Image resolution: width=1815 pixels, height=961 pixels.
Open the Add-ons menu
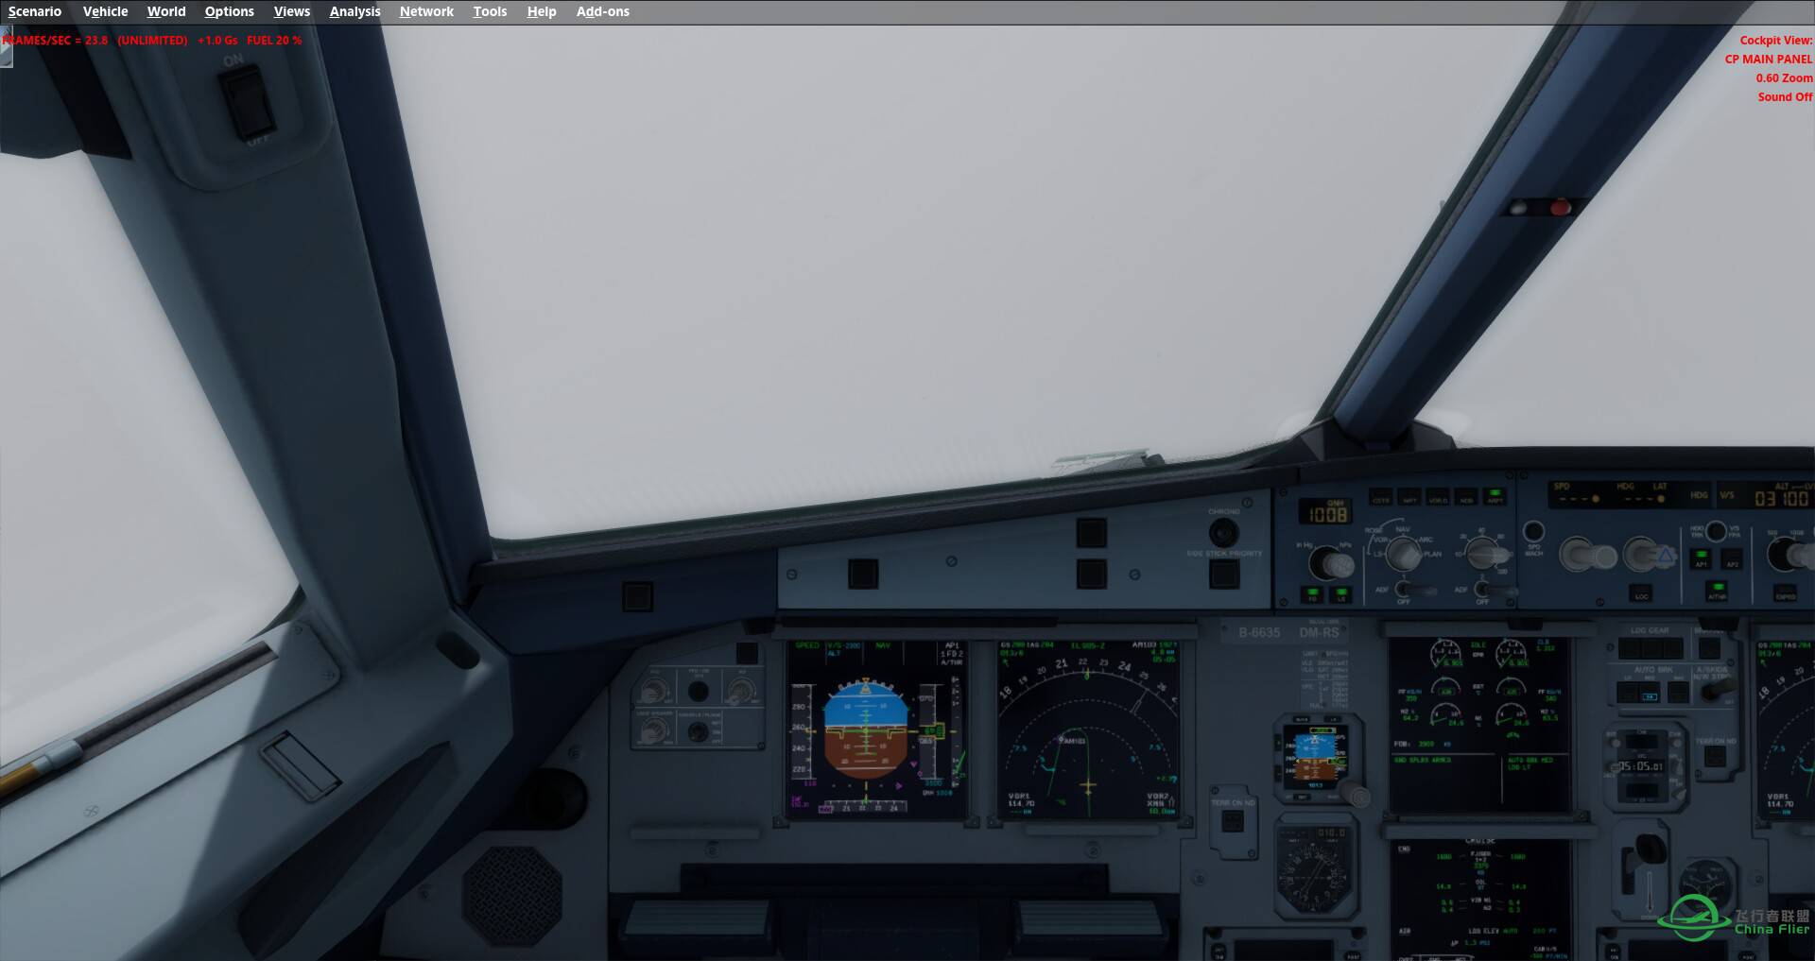coord(603,11)
